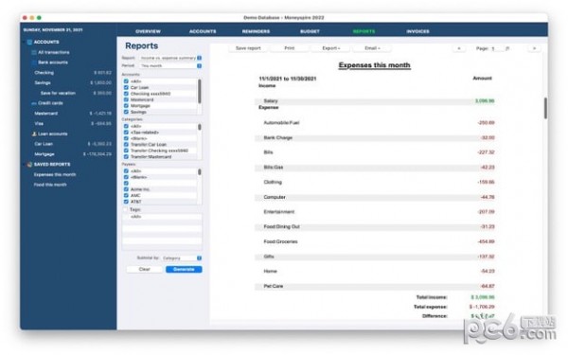Screen dimensions: 568x355
Task: Click the Bills:Gas expense row
Action: click(x=375, y=168)
